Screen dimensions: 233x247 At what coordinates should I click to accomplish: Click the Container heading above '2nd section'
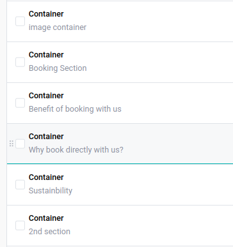46,218
